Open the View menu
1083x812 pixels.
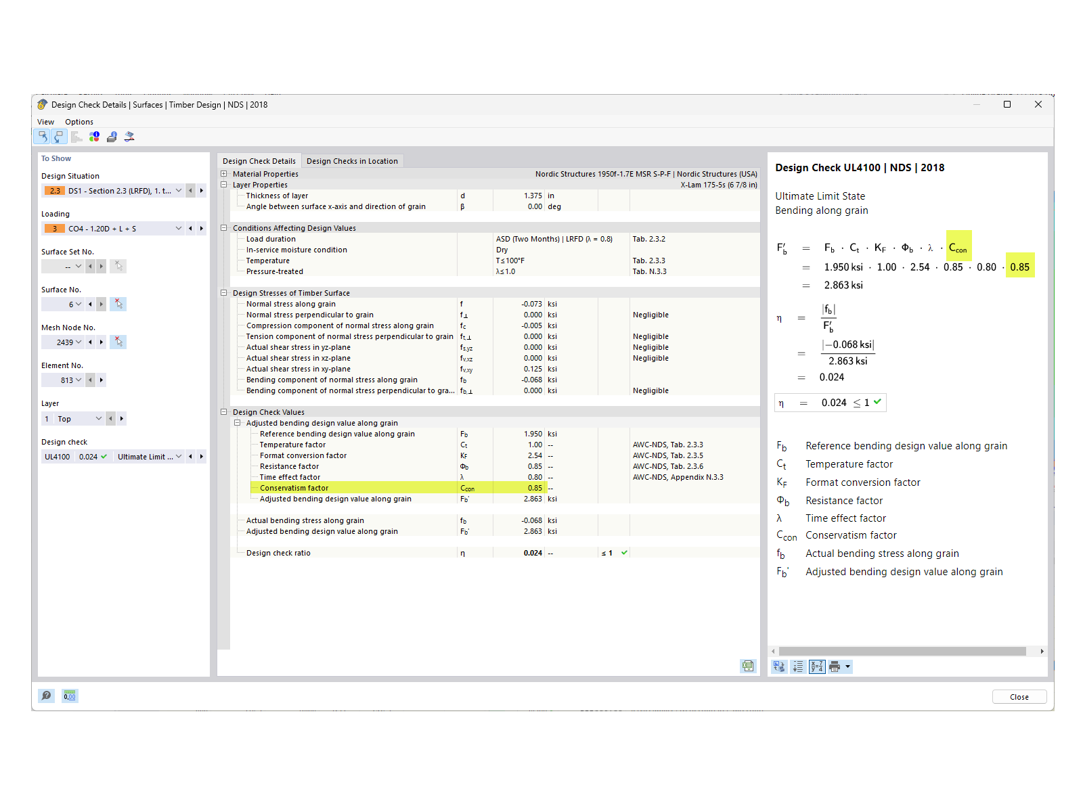(x=46, y=122)
